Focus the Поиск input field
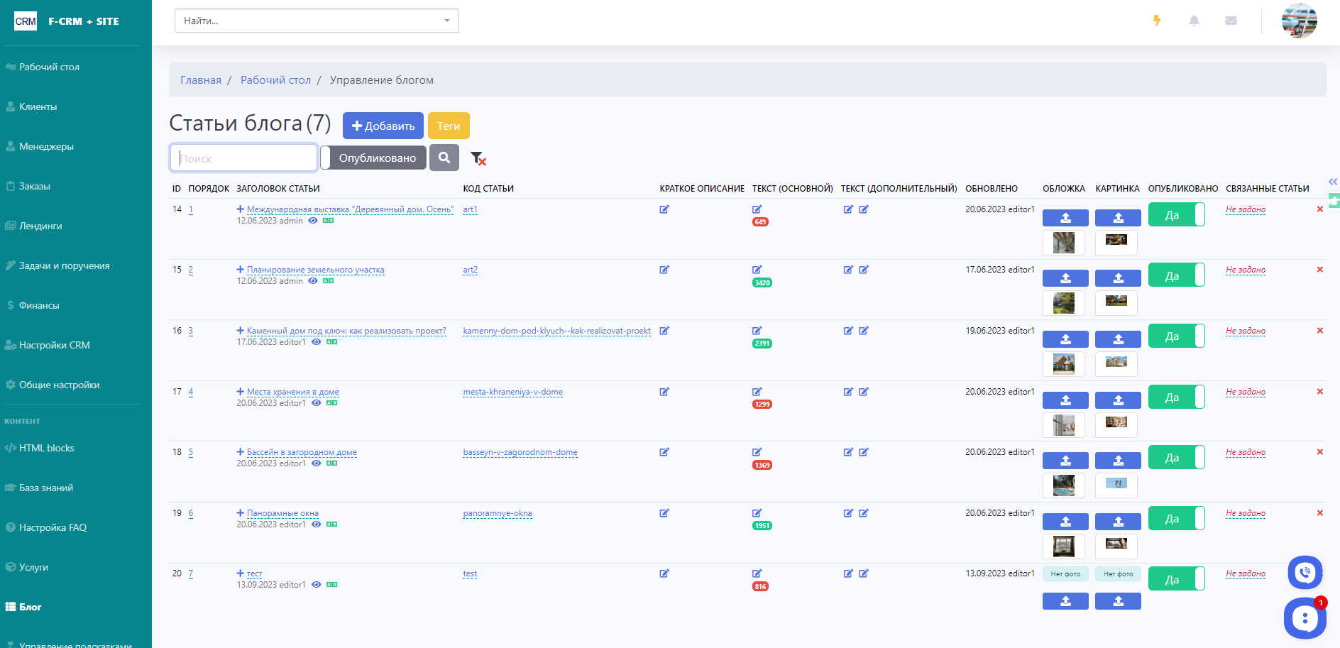 click(243, 158)
